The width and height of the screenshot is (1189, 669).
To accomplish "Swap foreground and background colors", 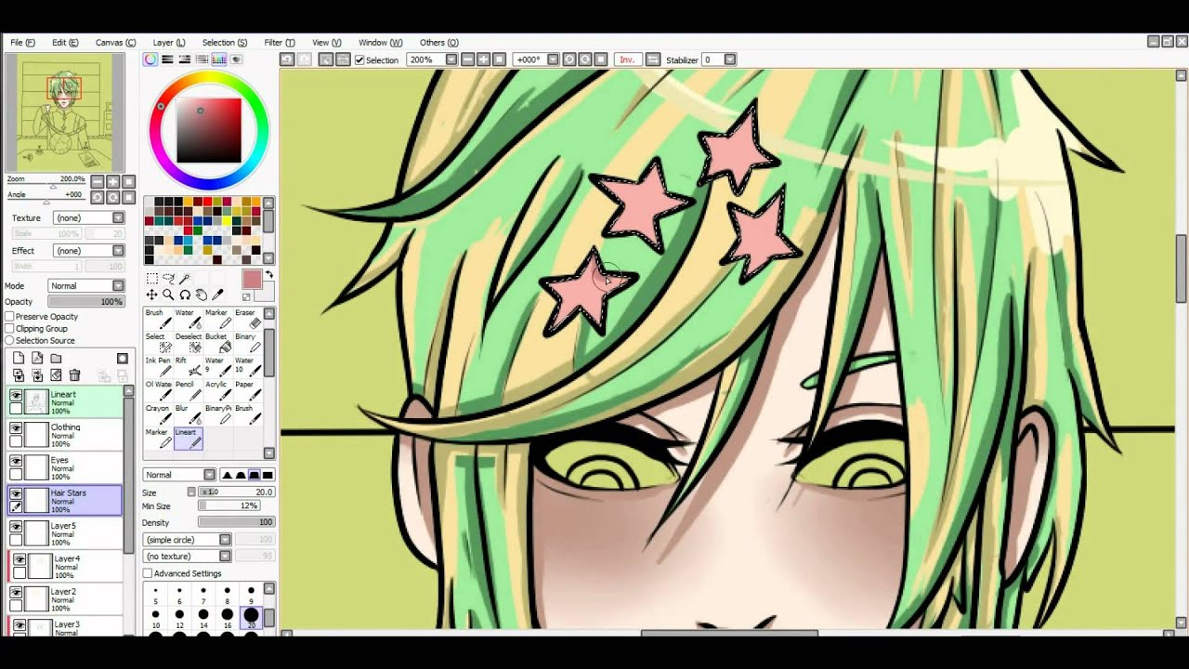I will tap(269, 275).
